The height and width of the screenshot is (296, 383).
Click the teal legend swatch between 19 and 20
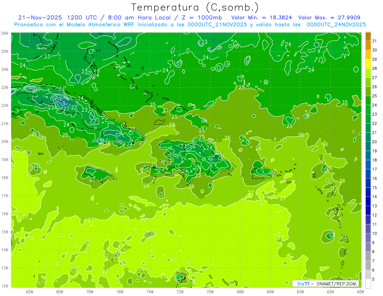click(368, 147)
